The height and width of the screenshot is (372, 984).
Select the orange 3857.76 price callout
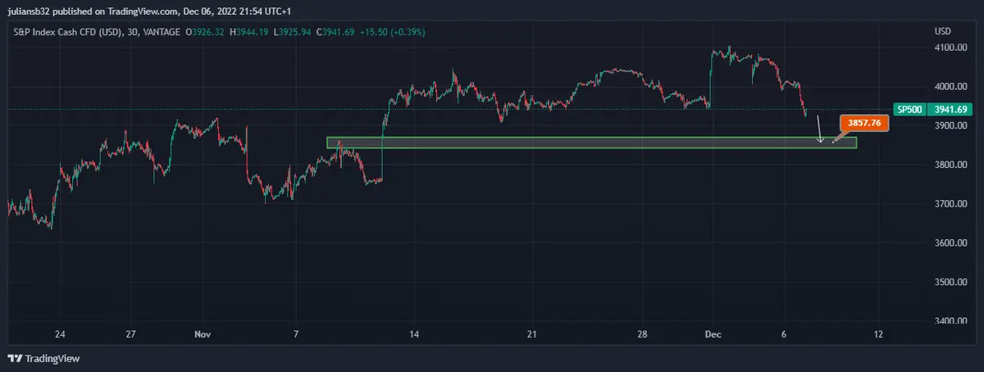click(865, 123)
